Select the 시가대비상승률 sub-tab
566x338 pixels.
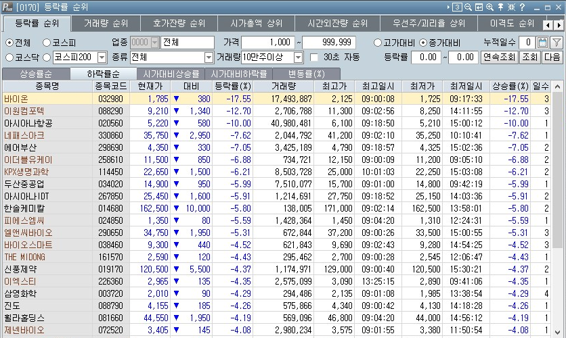tap(171, 74)
